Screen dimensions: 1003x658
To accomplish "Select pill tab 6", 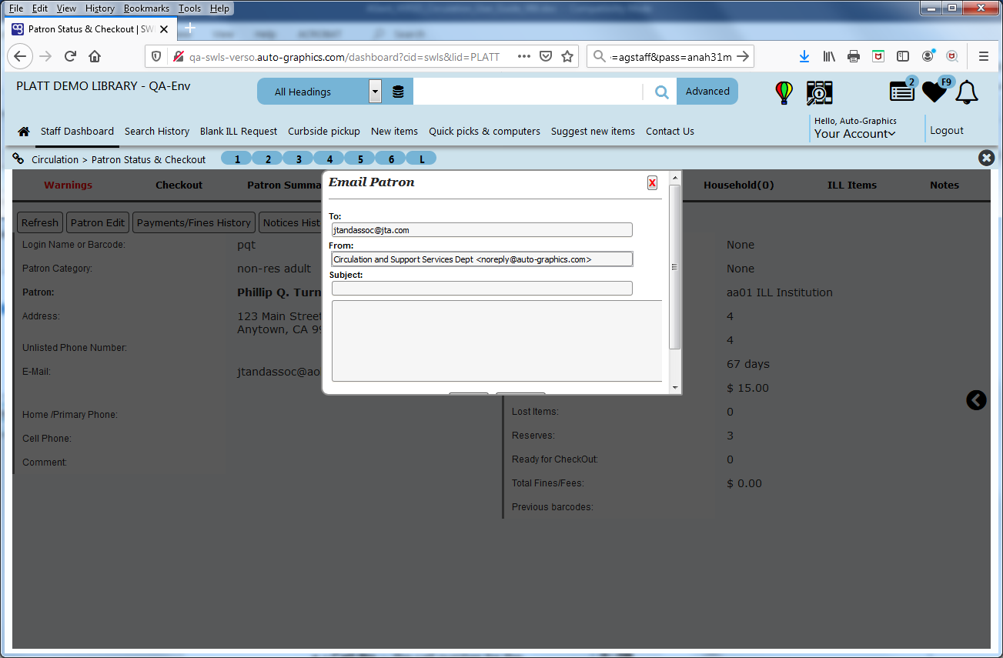I will [391, 159].
